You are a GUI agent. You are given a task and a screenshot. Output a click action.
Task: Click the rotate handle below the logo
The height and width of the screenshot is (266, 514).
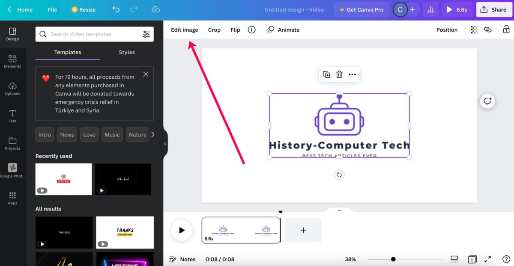click(339, 174)
